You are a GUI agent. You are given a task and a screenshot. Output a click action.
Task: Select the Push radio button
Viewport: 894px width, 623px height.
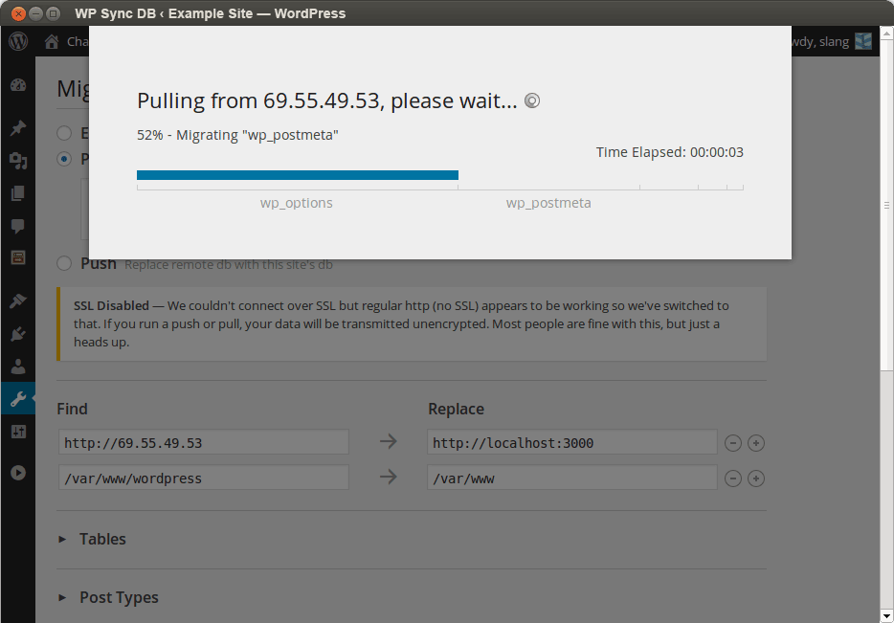pyautogui.click(x=64, y=263)
